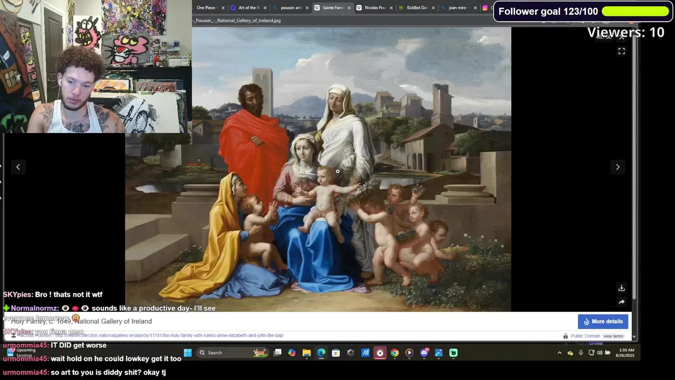
Task: Click the taskbar Search box
Action: pyautogui.click(x=232, y=353)
